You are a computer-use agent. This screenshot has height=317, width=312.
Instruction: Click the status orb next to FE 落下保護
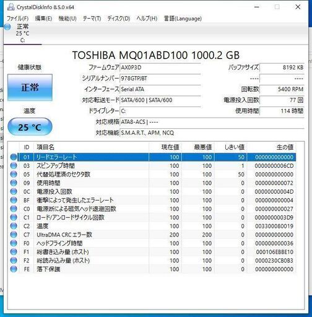pos(14,269)
